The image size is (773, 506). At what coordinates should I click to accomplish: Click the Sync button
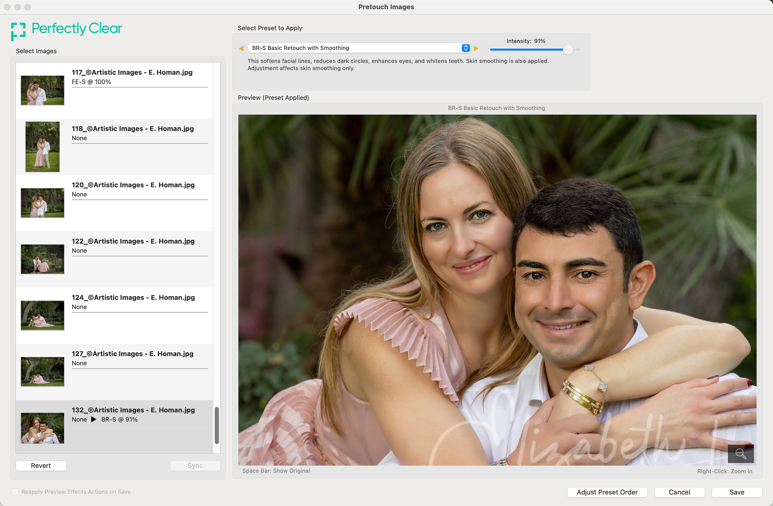pyautogui.click(x=195, y=465)
